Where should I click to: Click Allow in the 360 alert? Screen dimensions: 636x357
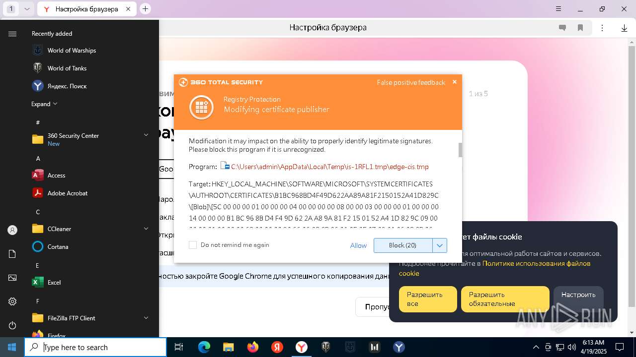pos(358,245)
